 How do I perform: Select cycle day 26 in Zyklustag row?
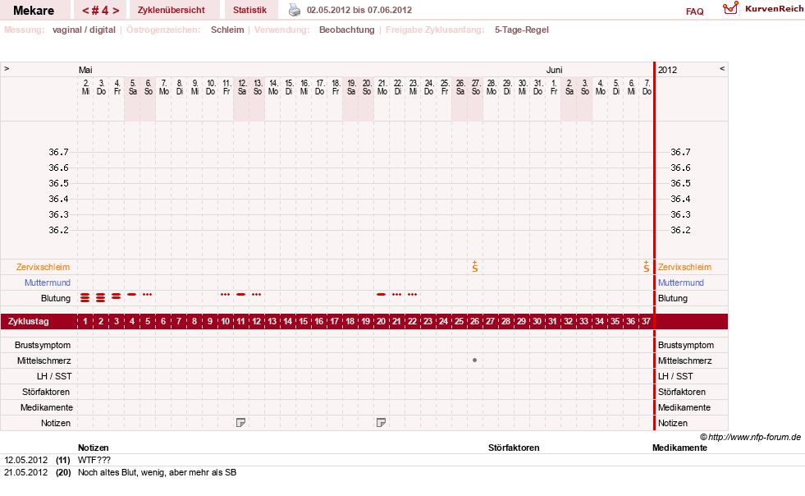475,321
